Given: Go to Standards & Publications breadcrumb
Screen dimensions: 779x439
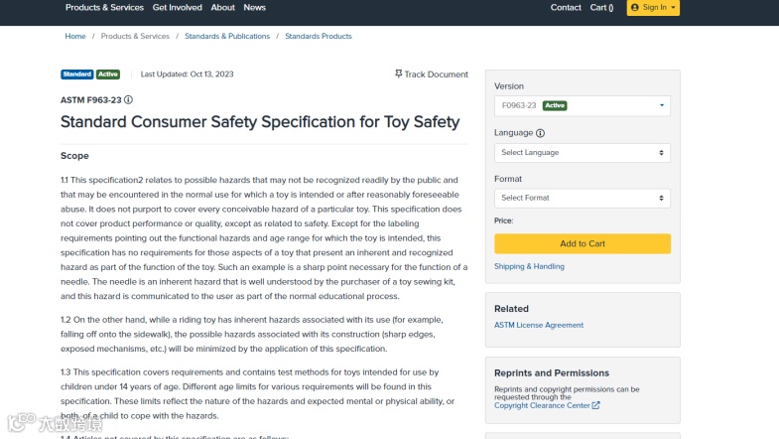Looking at the screenshot, I should [227, 36].
